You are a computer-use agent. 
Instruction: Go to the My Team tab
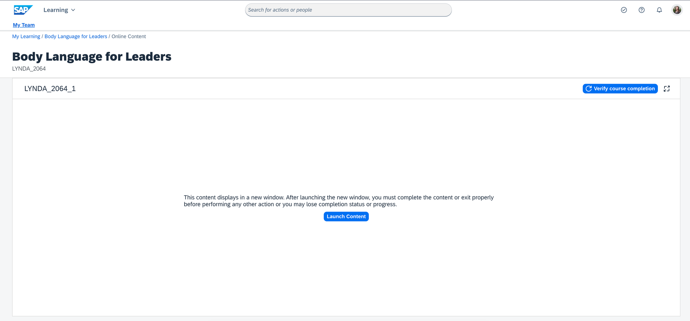pyautogui.click(x=24, y=25)
